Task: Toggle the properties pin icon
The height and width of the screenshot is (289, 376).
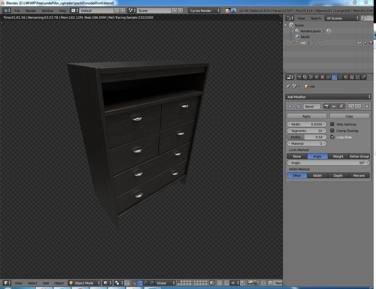Action: pos(288,86)
